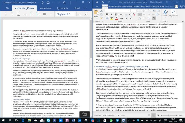Expand more ribbon tabs chevron in Word Mobile
185x123 pixels.
tap(85, 8)
